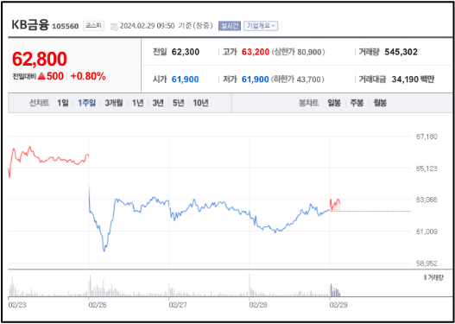Switch to 일봉 candlestick chart

tap(334, 103)
